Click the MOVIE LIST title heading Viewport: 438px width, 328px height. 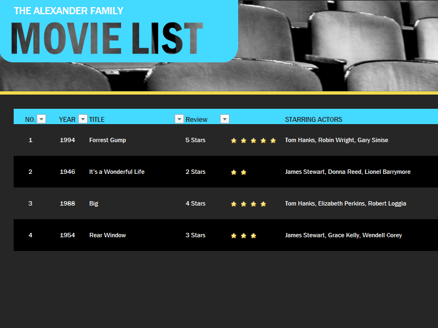[107, 38]
